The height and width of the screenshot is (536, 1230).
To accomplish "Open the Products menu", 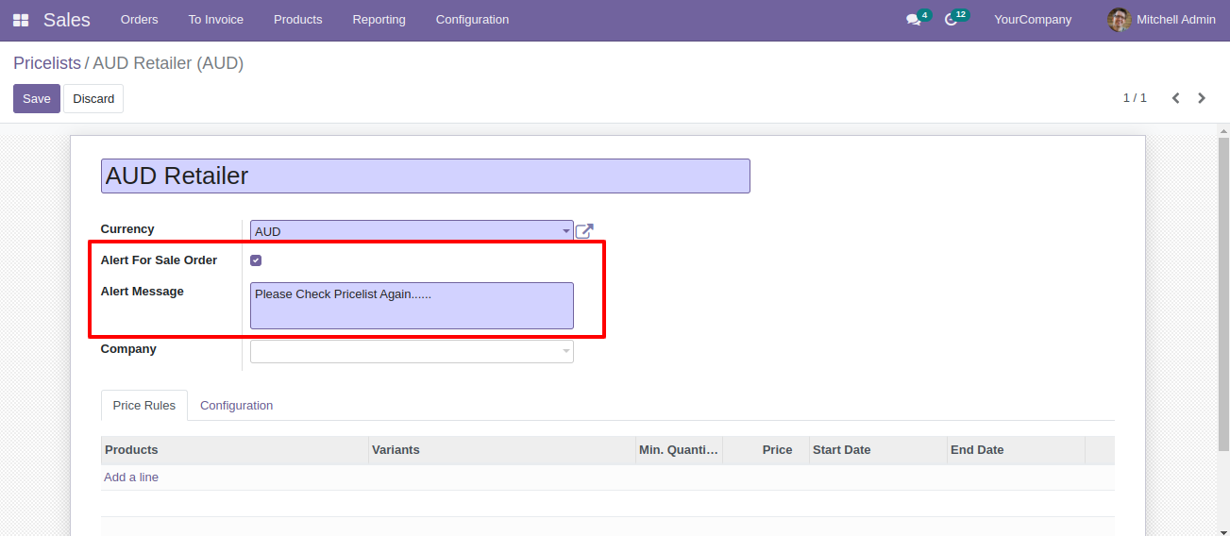I will click(x=298, y=20).
